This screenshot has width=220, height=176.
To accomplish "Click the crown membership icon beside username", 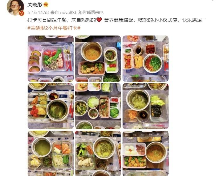I will [46, 5].
